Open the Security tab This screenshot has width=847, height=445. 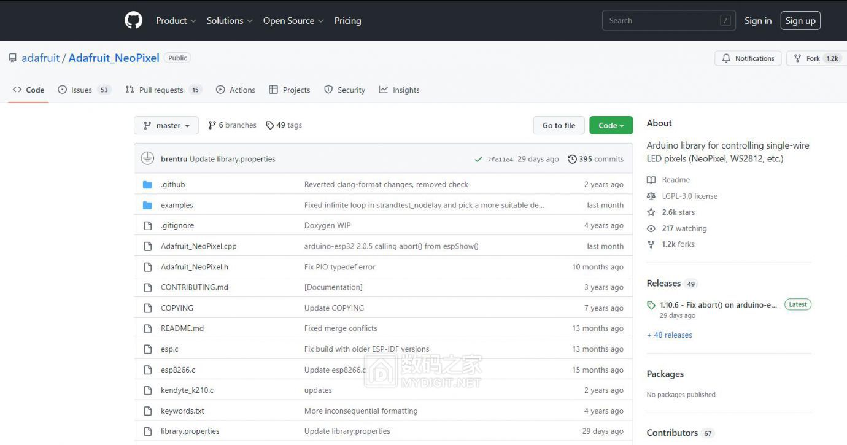344,90
